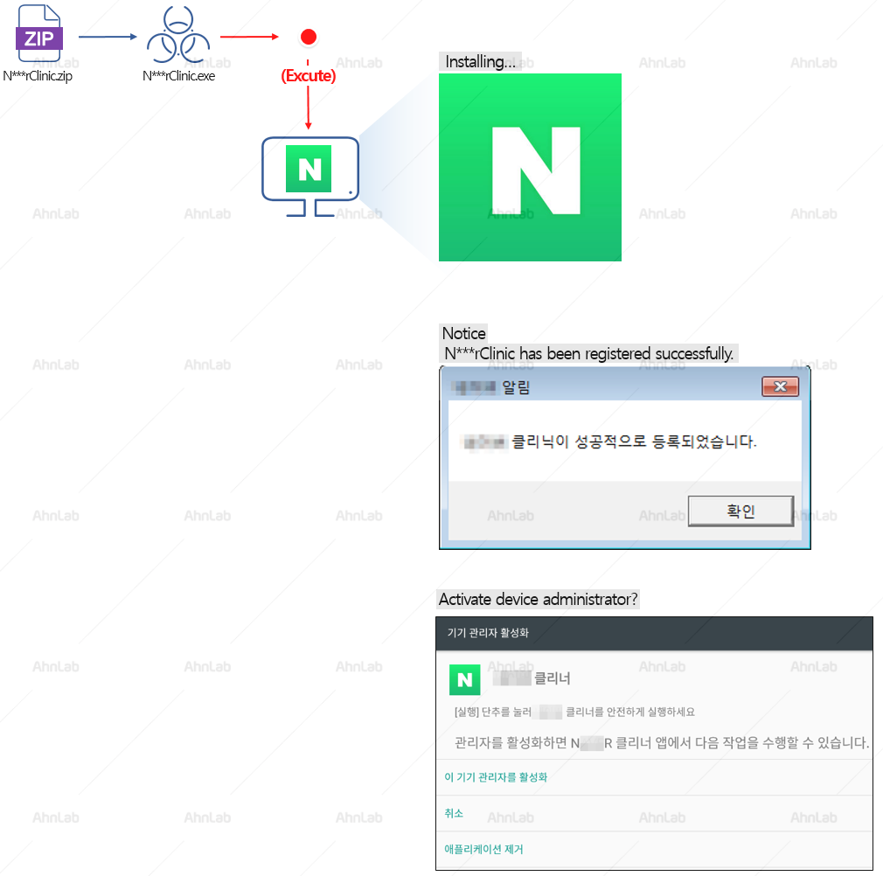Click the N***rClinic.exe file label
883x876 pixels.
pos(178,76)
